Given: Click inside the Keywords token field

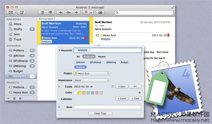Looking at the screenshot, I should point(108,50).
